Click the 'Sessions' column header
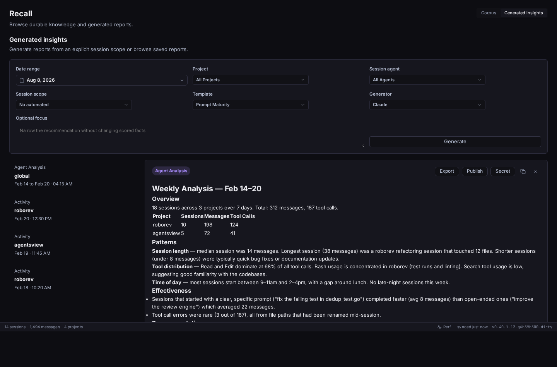This screenshot has height=367, width=557. [192, 216]
